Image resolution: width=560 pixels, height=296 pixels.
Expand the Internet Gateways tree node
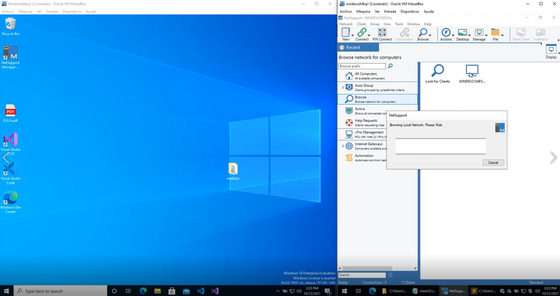[343, 146]
